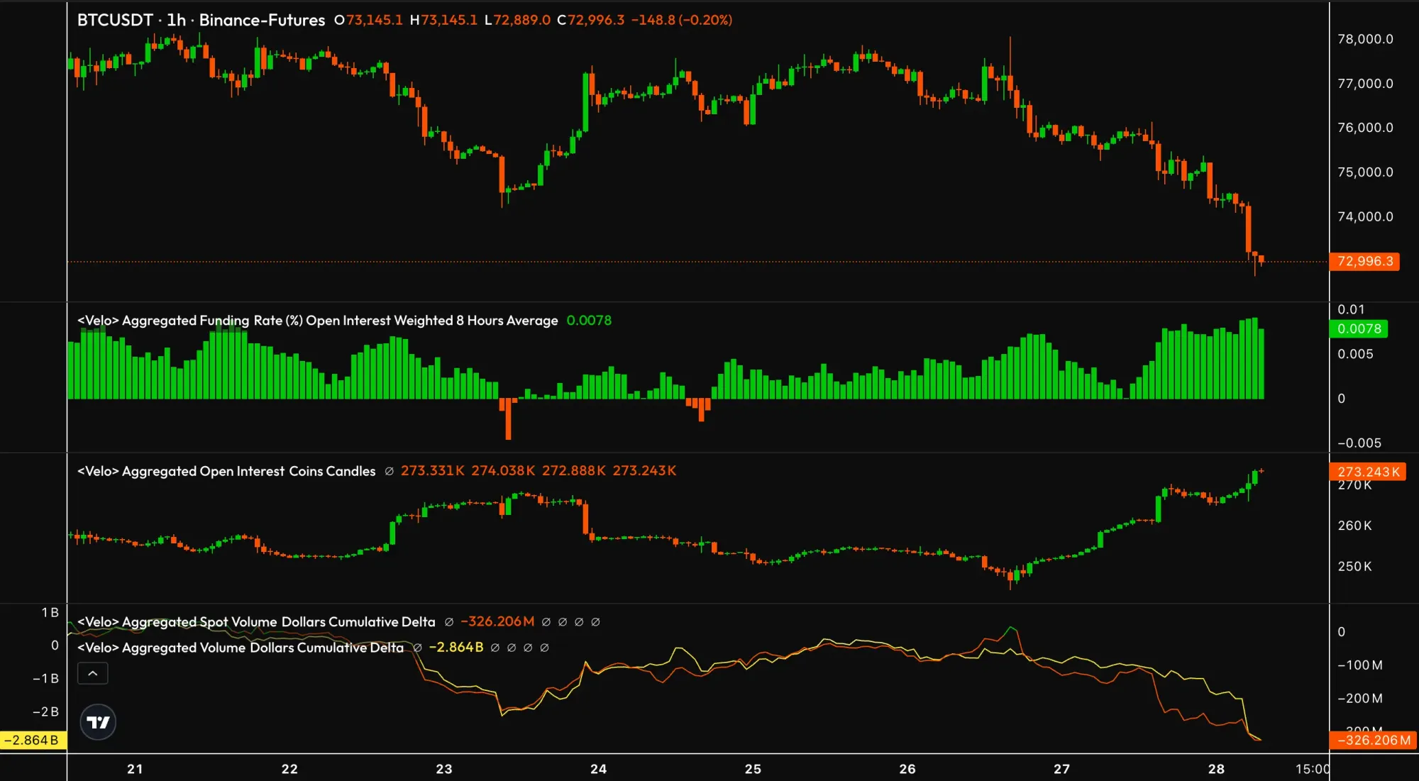Click the −2B left axis label
Screen dimensions: 1419x781
coord(45,712)
